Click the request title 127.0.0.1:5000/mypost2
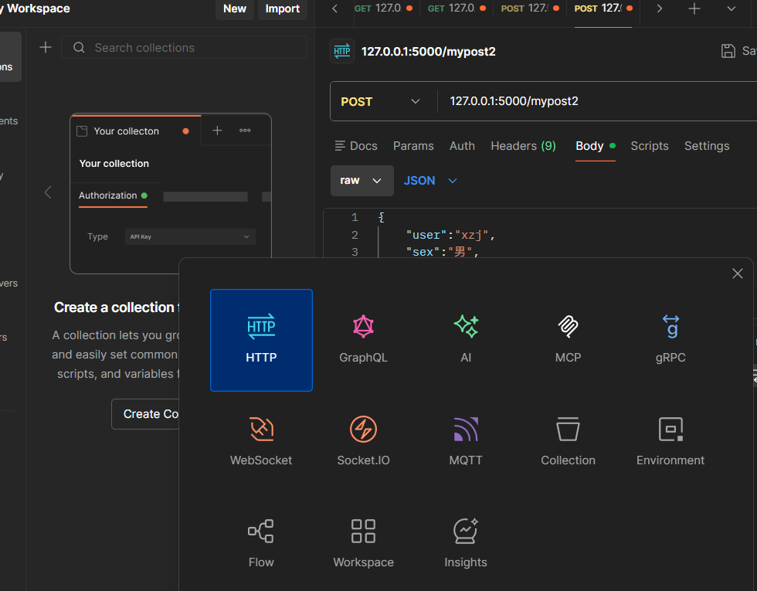Screen dimensions: 757x591 tap(428, 52)
